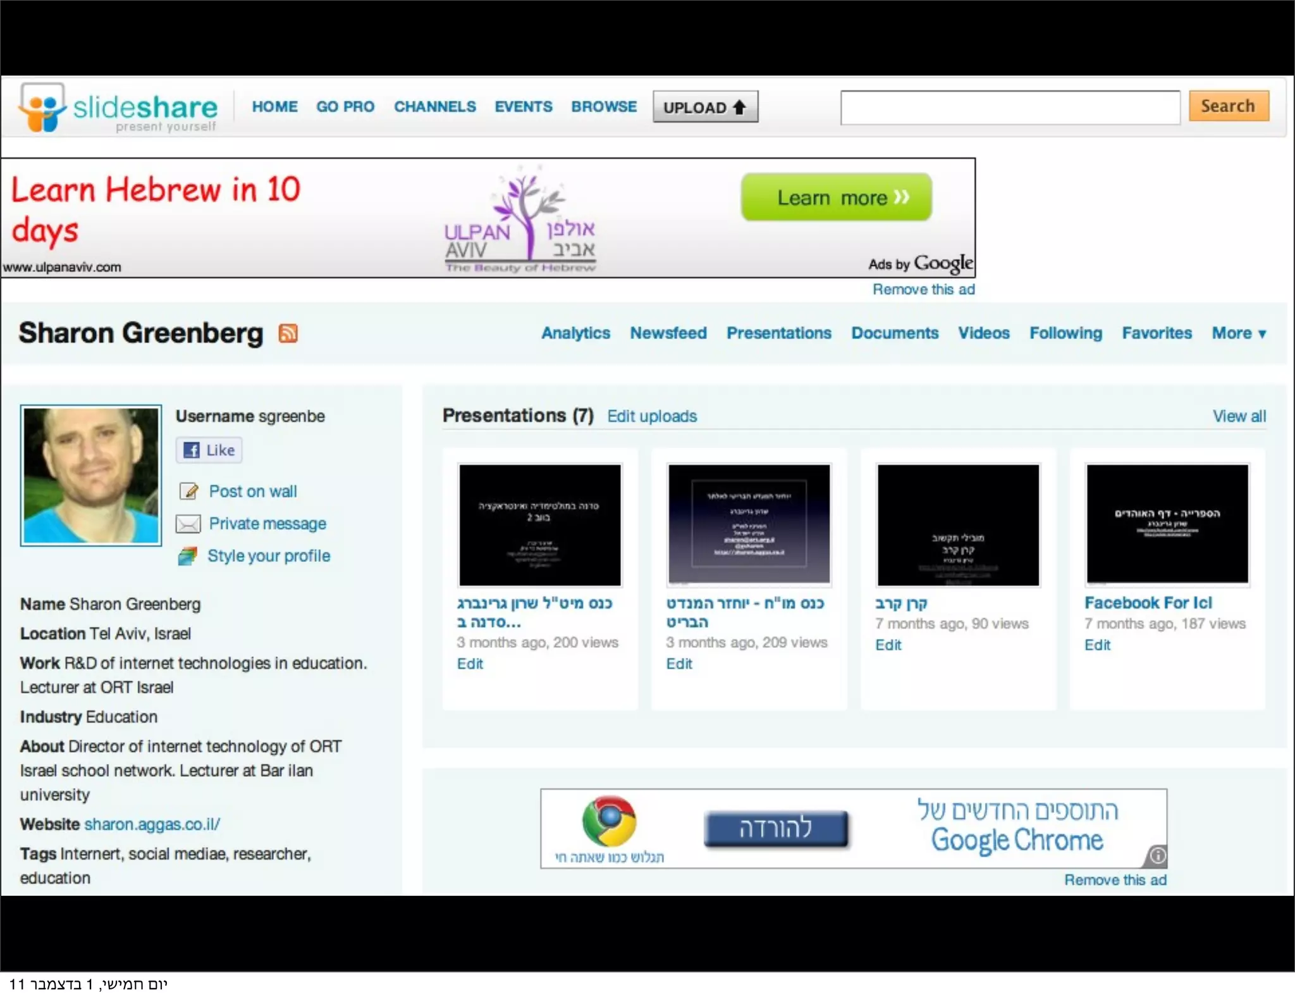
Task: Open the Analytics tab
Action: [575, 333]
